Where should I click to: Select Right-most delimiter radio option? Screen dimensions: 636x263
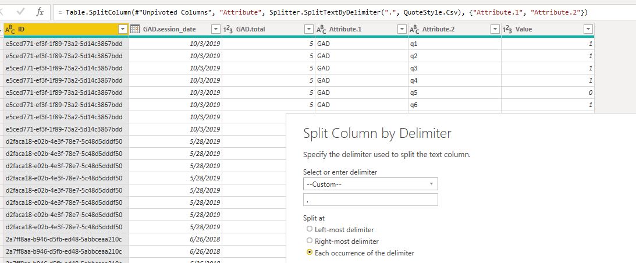point(310,241)
